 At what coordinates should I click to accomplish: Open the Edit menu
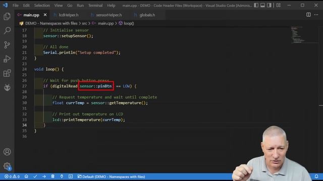coord(26,6)
